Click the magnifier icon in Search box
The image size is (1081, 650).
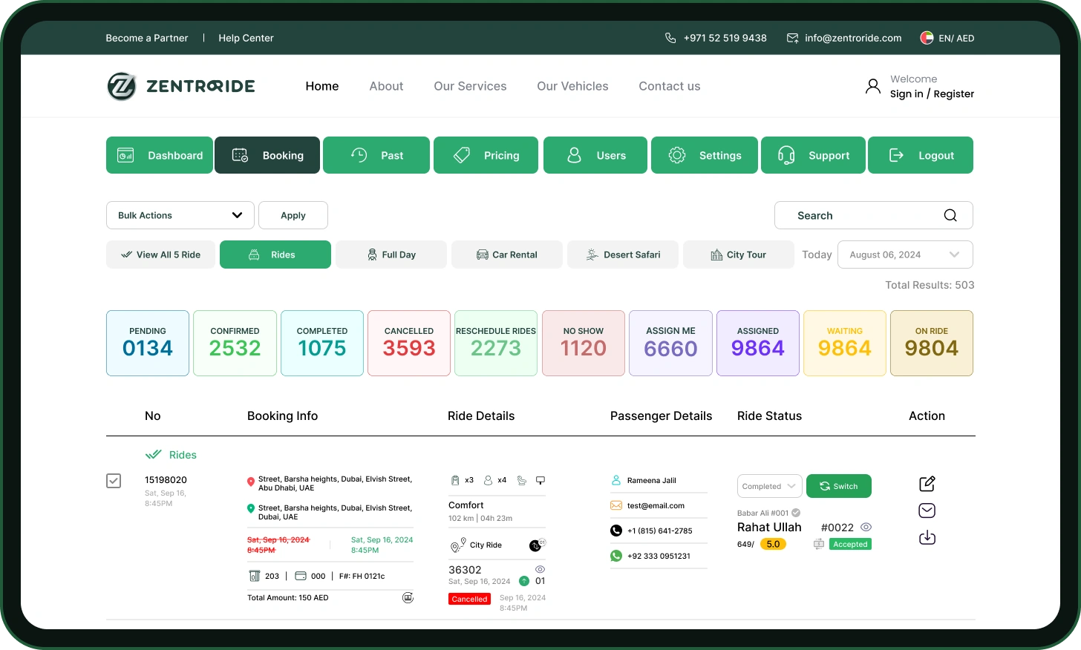950,215
